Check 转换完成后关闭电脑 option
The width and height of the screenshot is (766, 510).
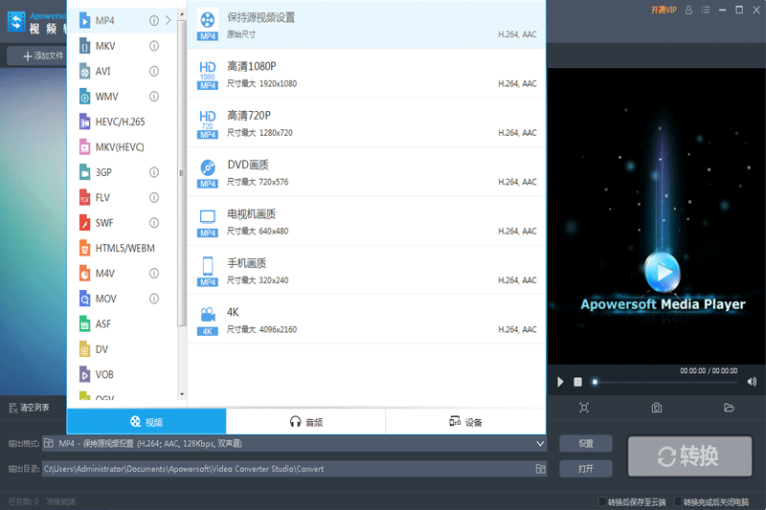point(678,501)
